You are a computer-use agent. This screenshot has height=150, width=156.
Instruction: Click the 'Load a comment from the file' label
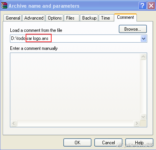pos(36,30)
